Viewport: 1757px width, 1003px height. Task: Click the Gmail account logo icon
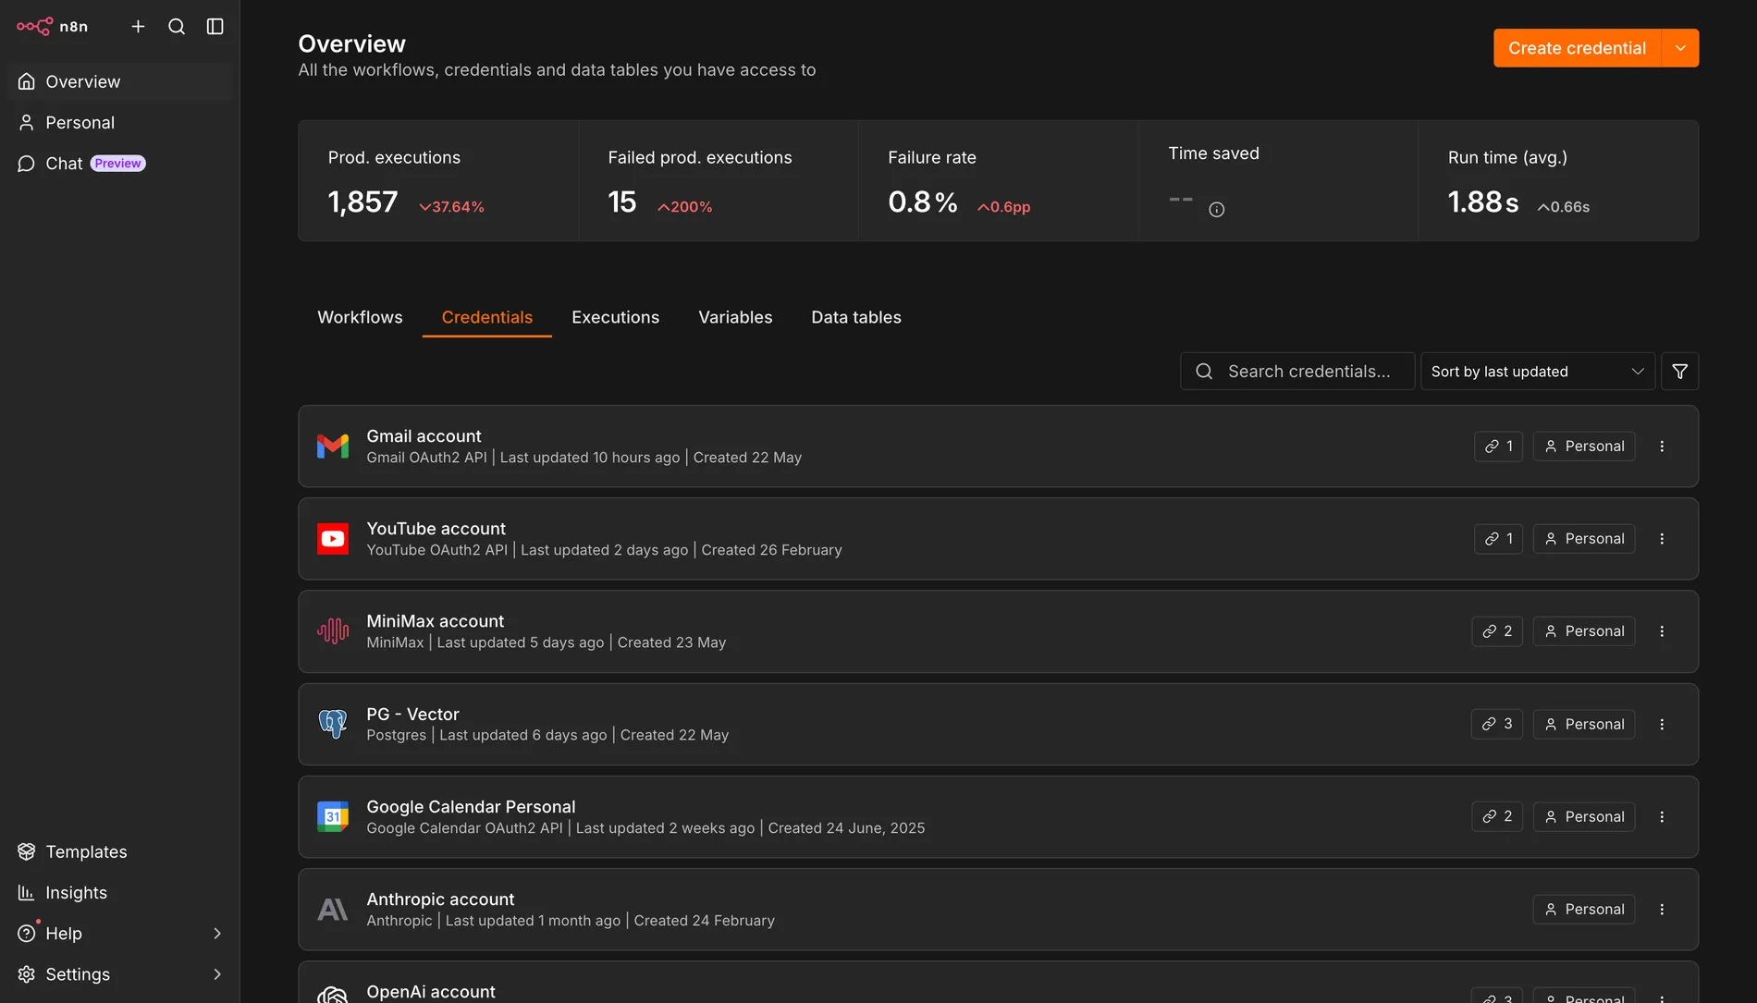pos(333,446)
